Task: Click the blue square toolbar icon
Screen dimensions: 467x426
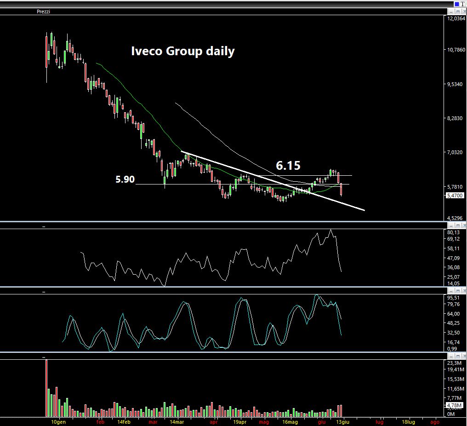Action: tap(456, 4)
